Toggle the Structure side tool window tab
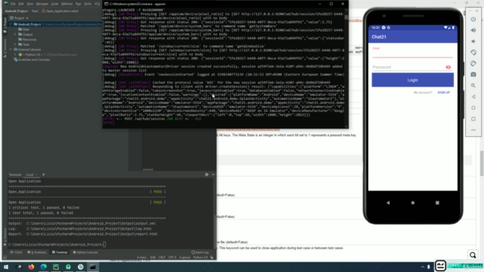This screenshot has height=272, width=484. click(x=5, y=48)
